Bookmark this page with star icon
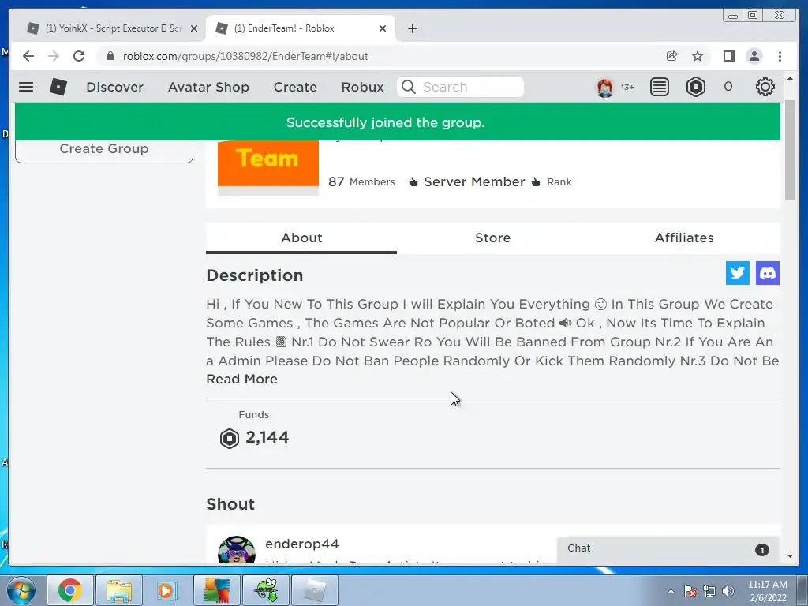The image size is (808, 606). pyautogui.click(x=698, y=56)
